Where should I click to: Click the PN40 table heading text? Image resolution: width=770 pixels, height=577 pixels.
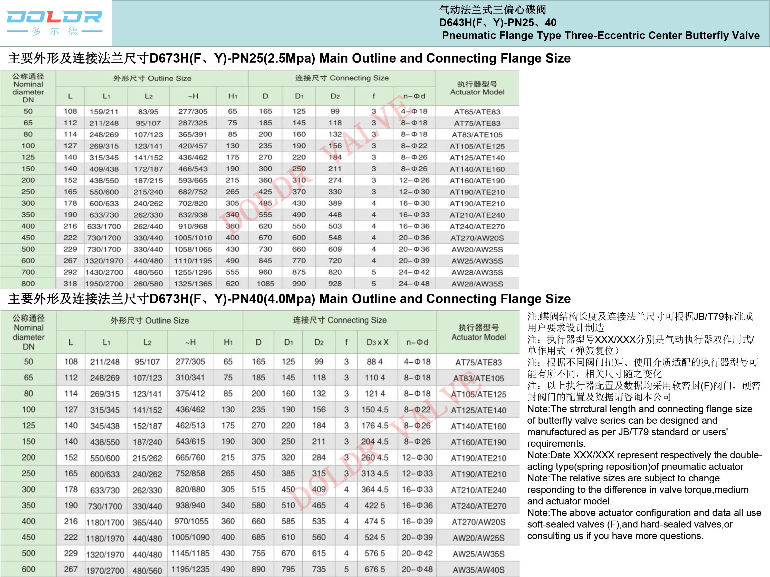[x=289, y=299]
